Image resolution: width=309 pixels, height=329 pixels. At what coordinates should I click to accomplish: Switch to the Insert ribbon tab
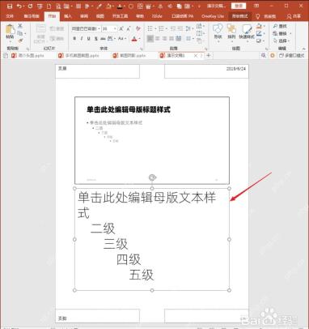pos(68,16)
